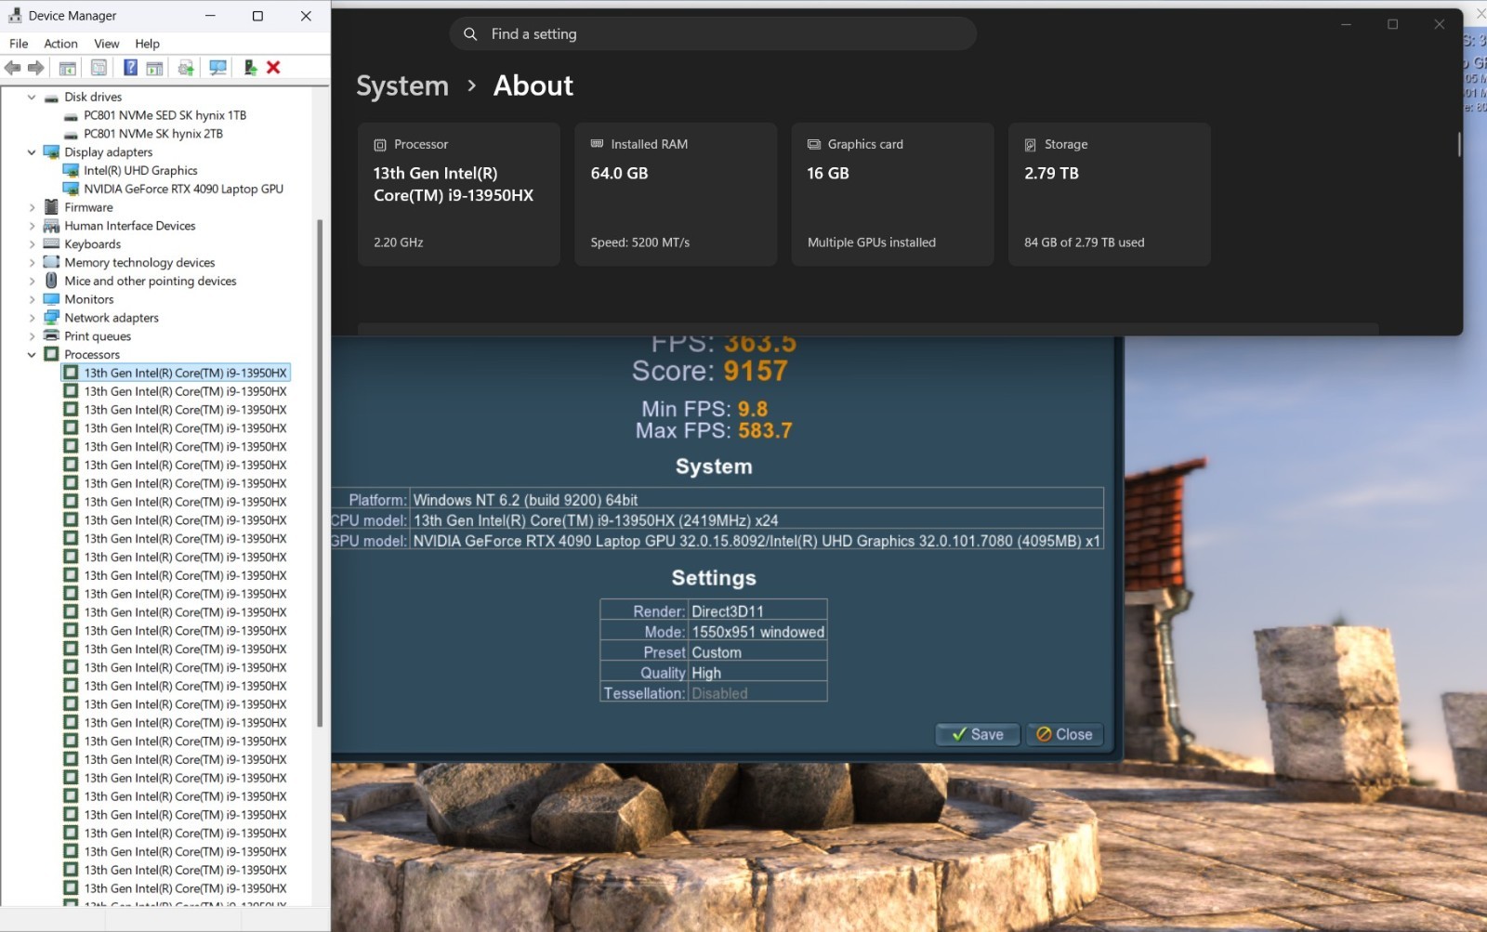Click the Print queues category icon
This screenshot has width=1487, height=932.
pyautogui.click(x=51, y=336)
